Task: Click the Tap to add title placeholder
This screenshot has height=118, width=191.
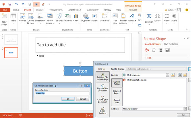Action: [x=80, y=45]
